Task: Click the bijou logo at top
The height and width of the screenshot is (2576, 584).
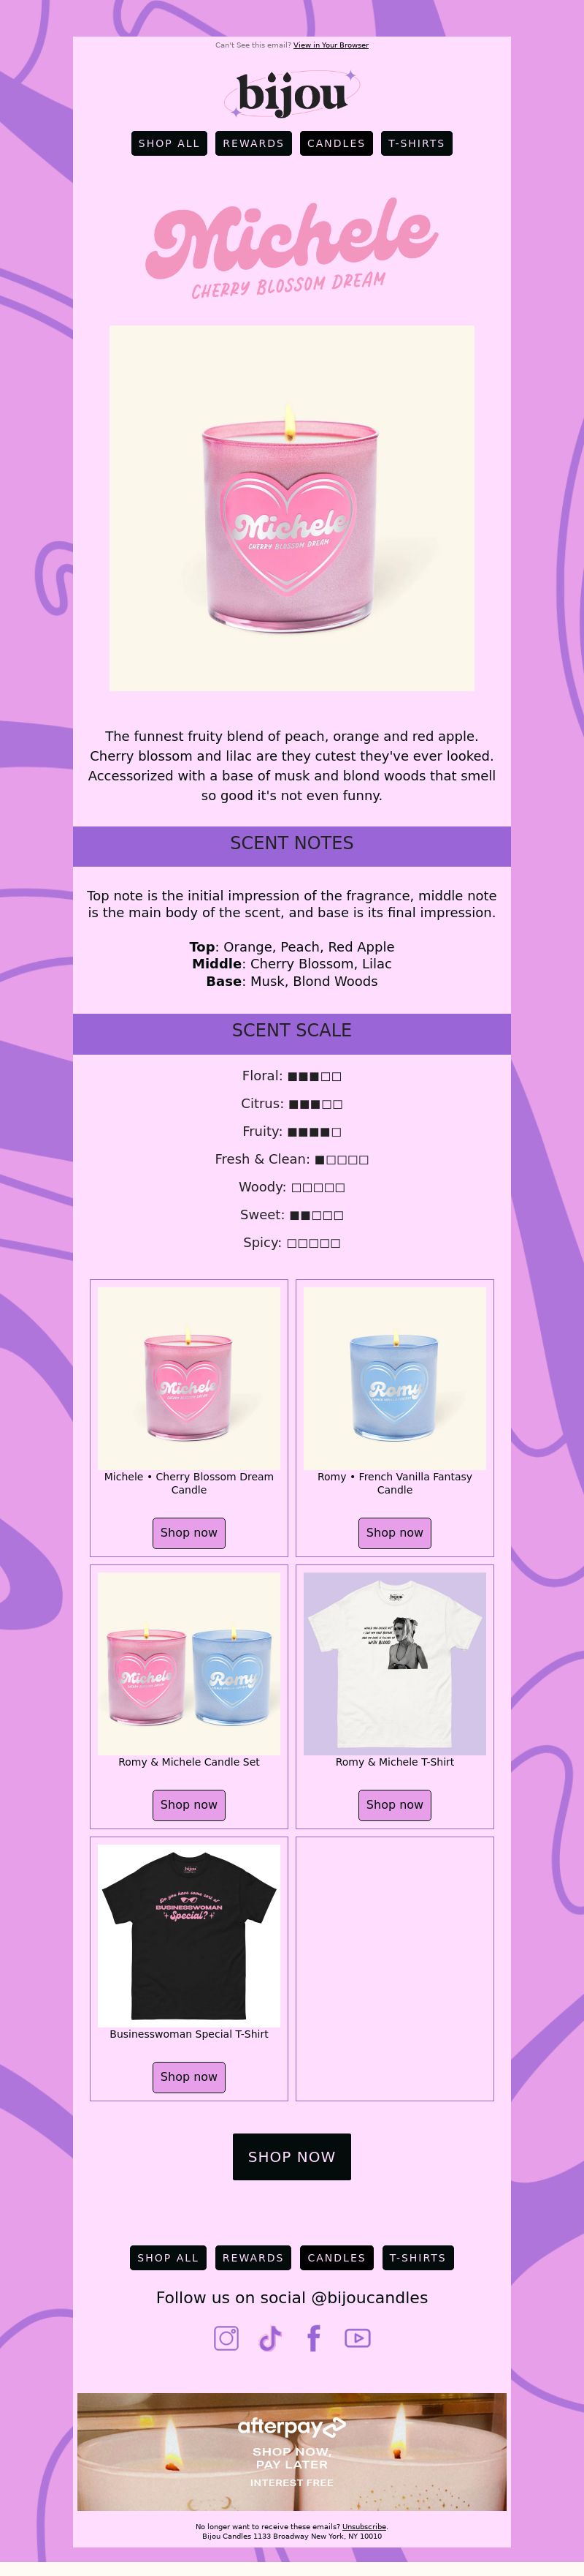Action: coord(293,94)
